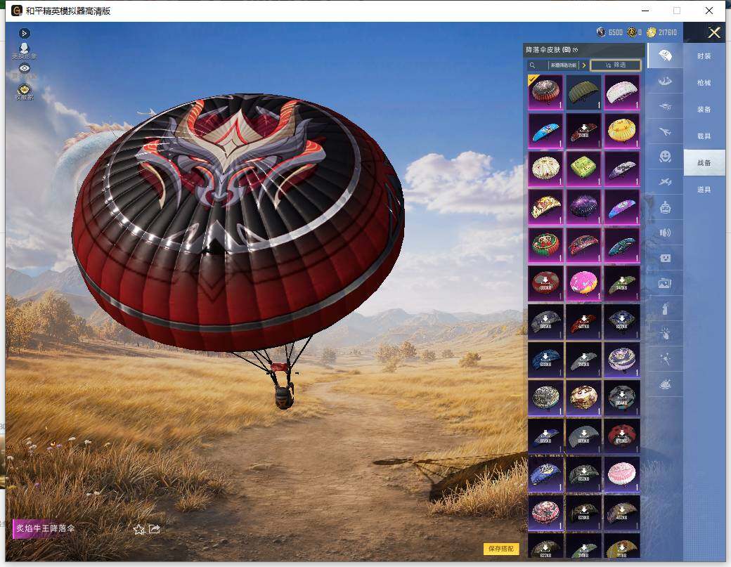Viewport: 731px width, 567px height.
Task: Click the second currency balance showing 0
Action: (x=640, y=32)
